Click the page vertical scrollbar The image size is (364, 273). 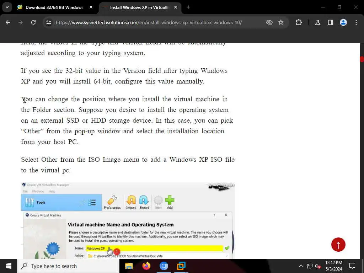pos(362,150)
